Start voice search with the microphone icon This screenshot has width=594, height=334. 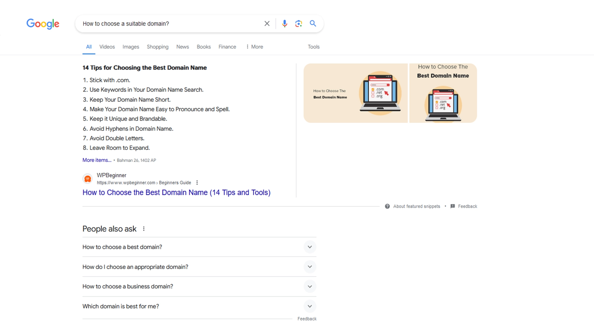tap(285, 24)
